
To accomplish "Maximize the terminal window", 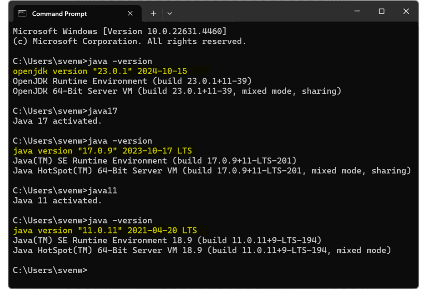I will (381, 11).
